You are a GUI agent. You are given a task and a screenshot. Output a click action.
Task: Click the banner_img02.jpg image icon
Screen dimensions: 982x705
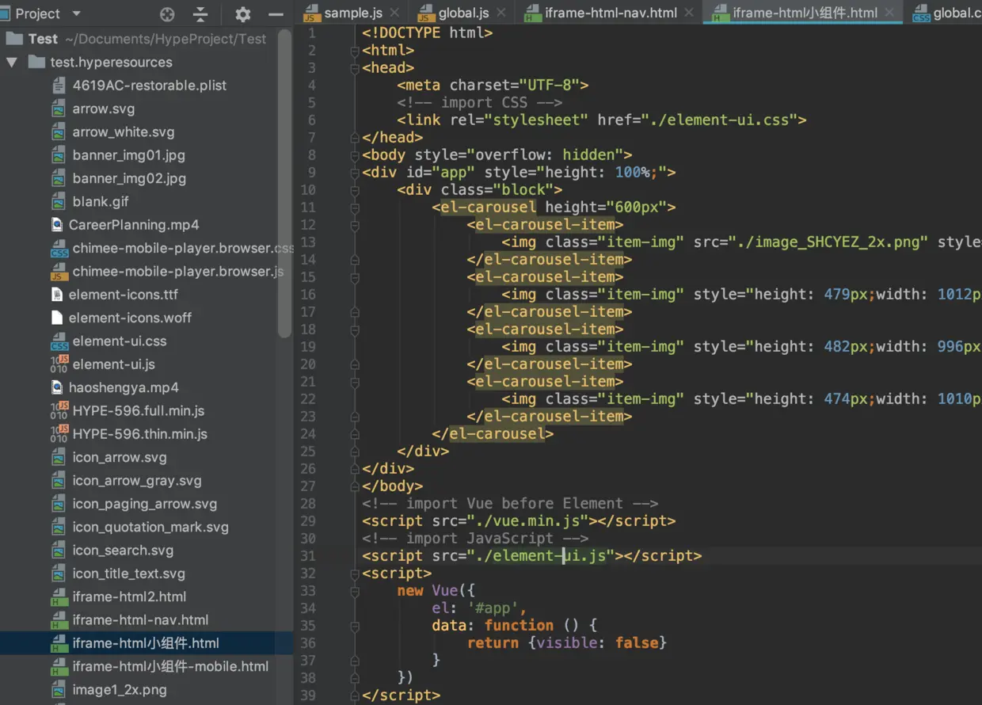(x=58, y=178)
